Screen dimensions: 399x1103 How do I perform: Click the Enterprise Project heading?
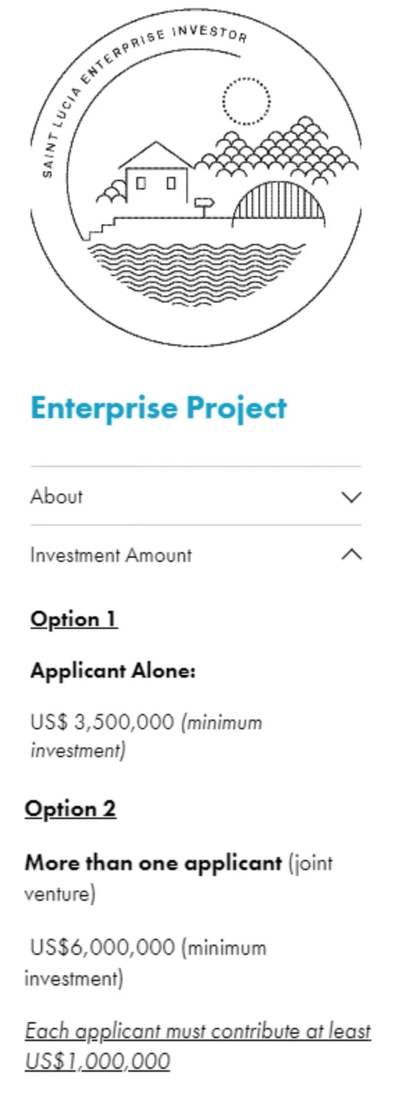coord(158,408)
